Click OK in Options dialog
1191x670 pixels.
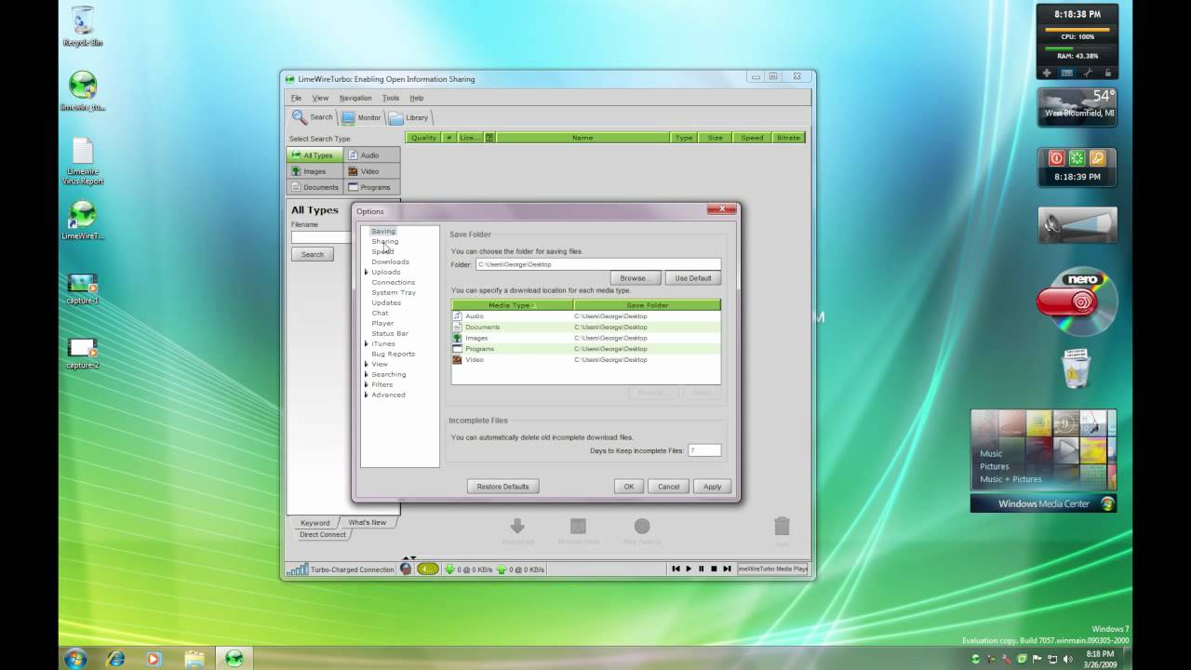(629, 487)
